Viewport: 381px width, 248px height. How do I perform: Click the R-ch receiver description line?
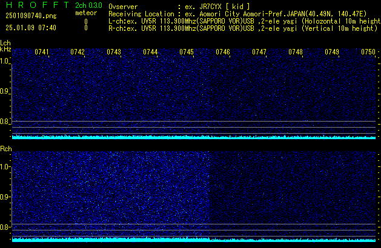click(x=243, y=28)
